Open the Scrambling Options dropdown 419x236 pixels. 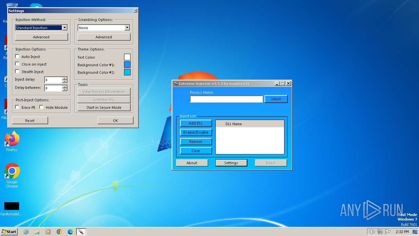(127, 28)
